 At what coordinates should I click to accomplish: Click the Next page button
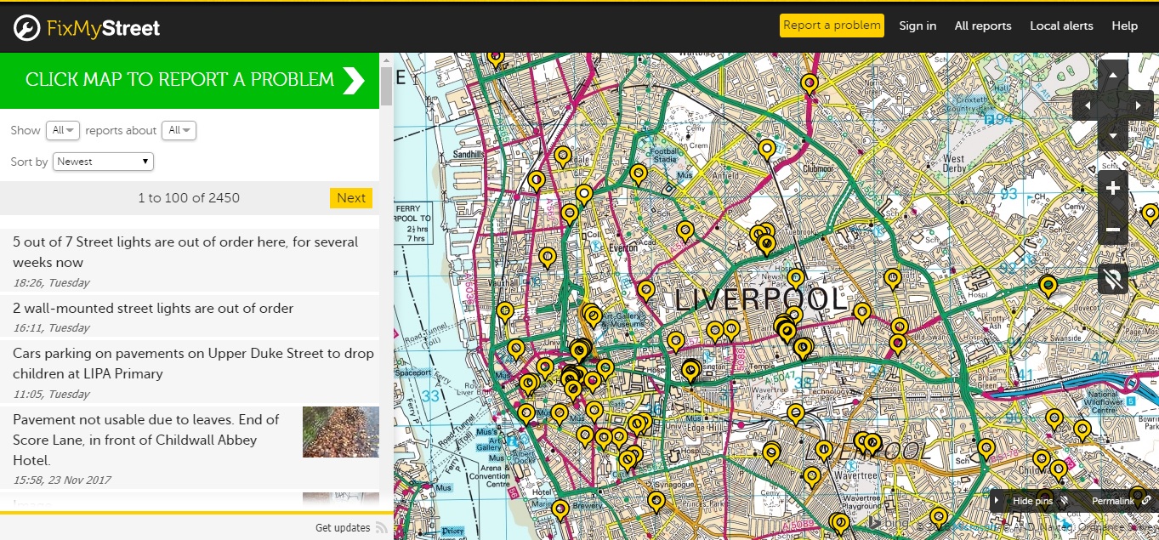point(350,198)
